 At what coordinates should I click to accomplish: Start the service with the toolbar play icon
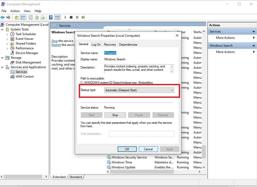[x=65, y=17]
